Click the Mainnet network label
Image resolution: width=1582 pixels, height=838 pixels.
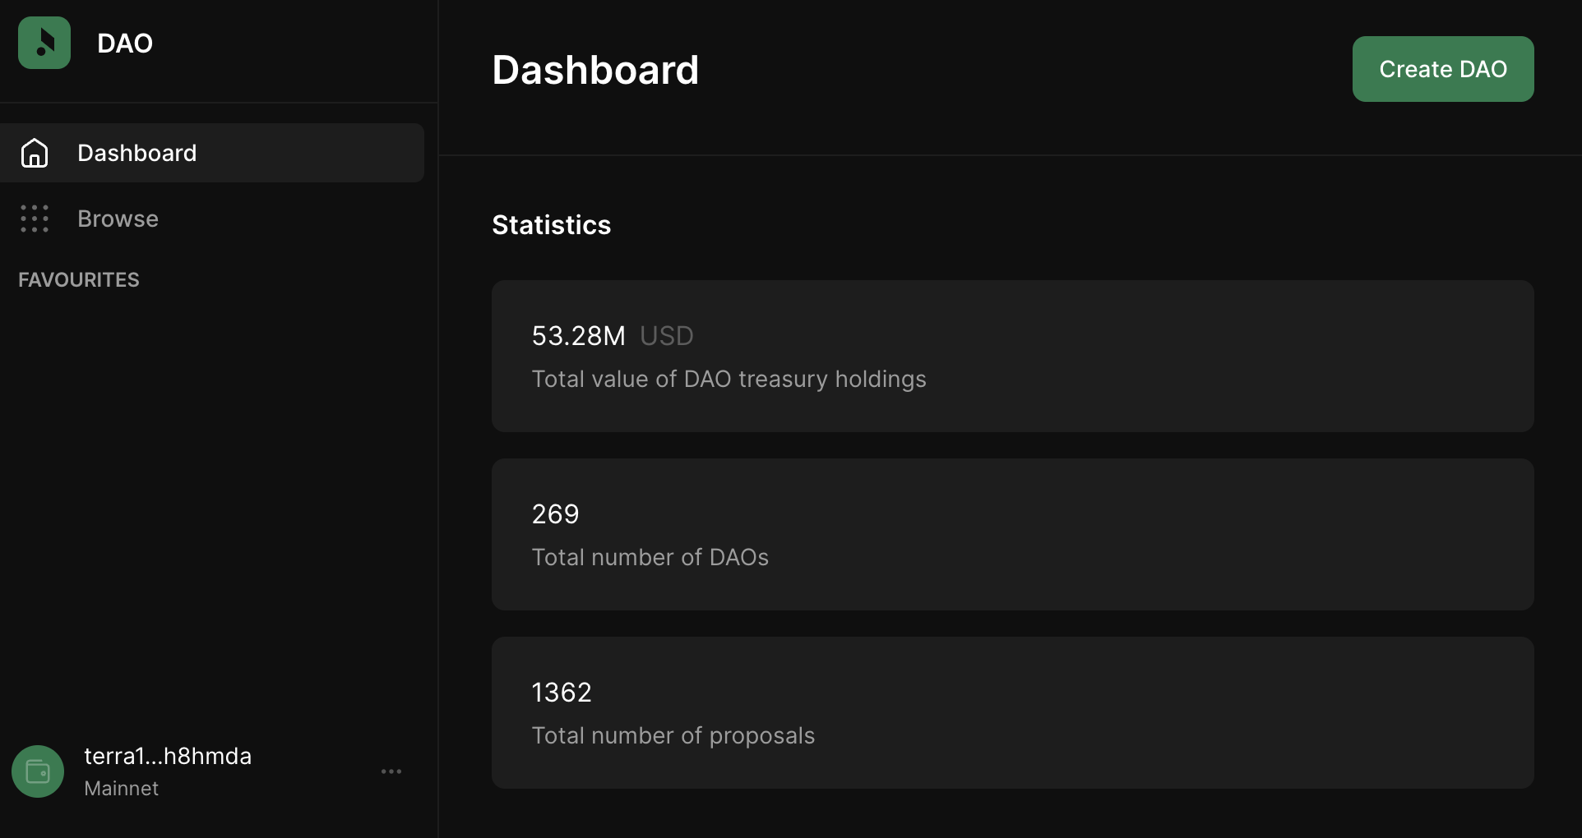[121, 789]
